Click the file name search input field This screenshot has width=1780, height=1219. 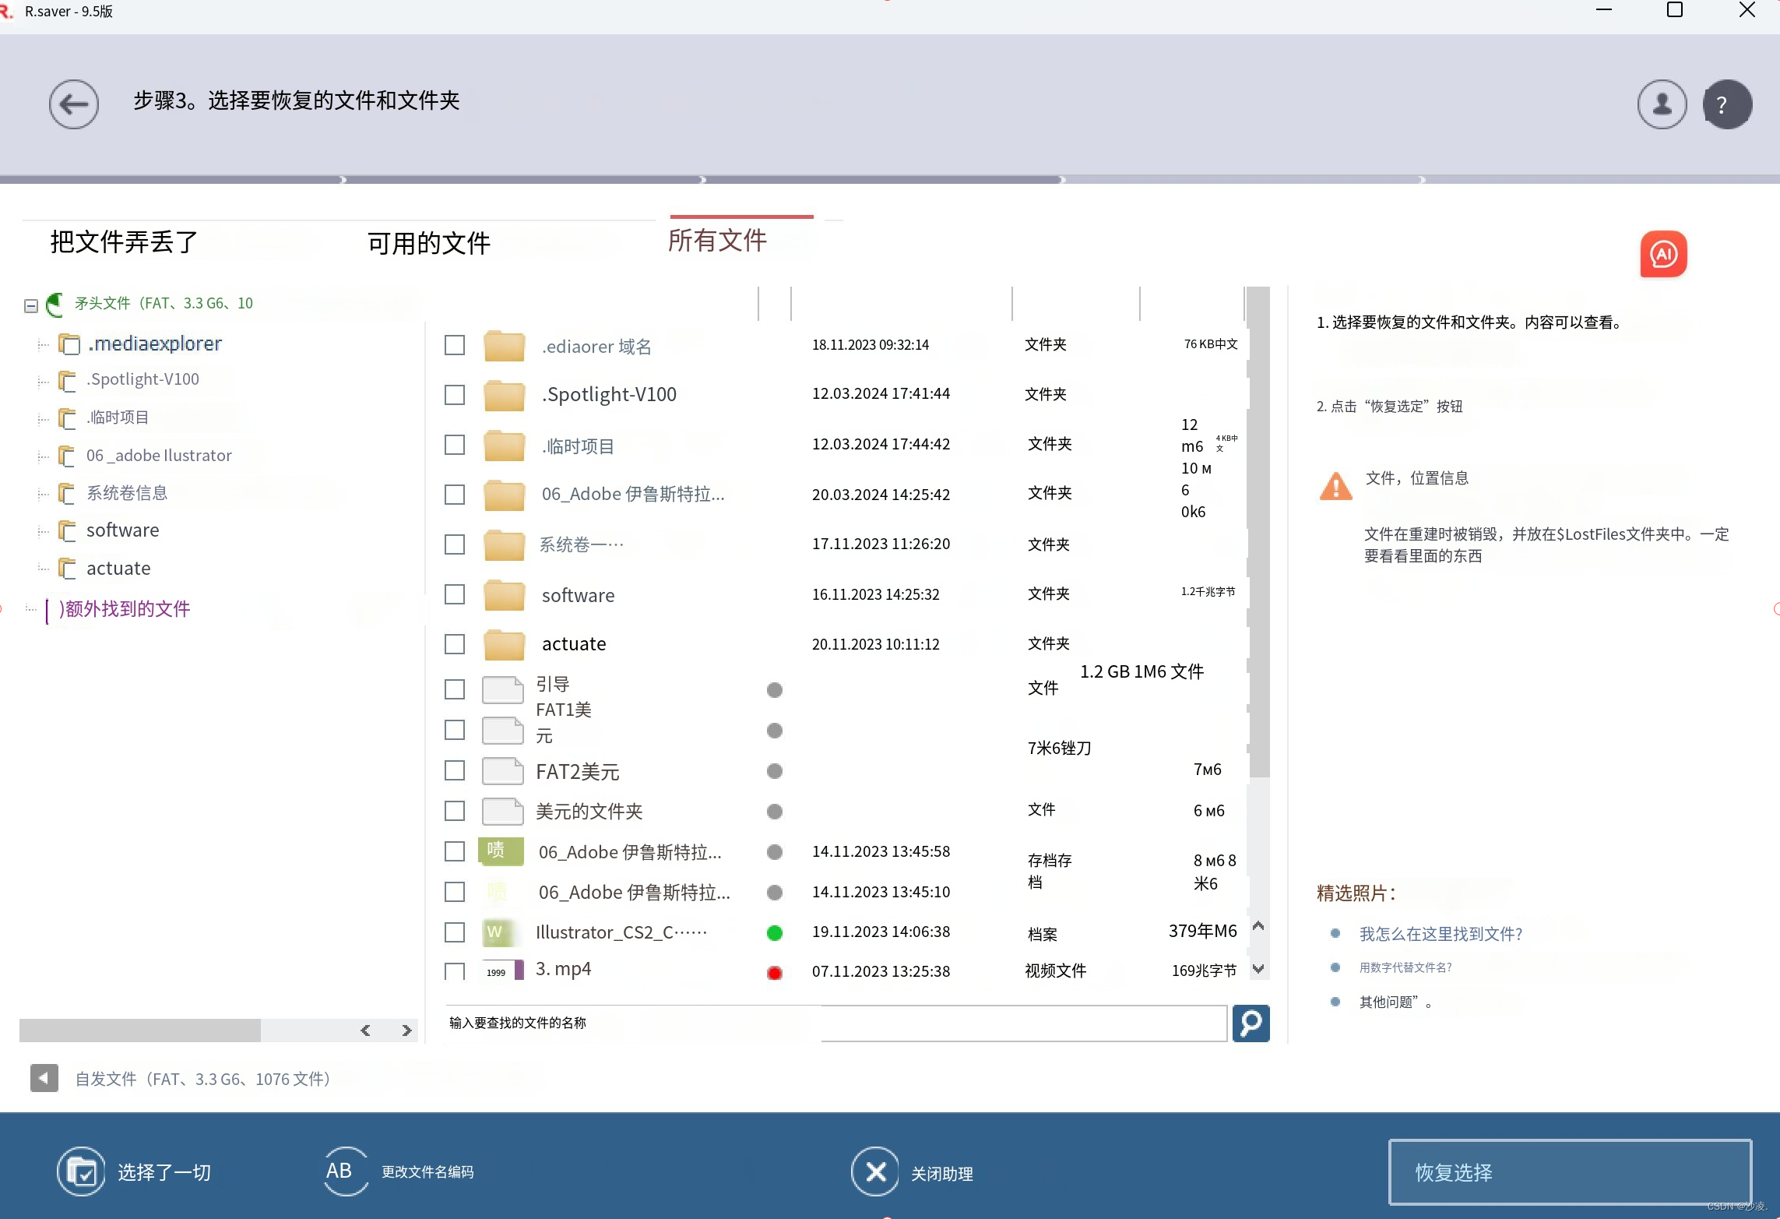pyautogui.click(x=833, y=1023)
